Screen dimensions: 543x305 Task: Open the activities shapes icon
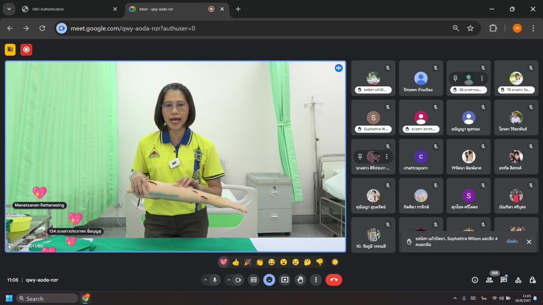click(518, 280)
